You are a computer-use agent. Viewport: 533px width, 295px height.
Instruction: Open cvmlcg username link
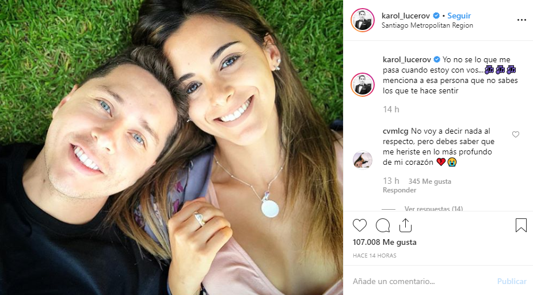[x=395, y=131]
